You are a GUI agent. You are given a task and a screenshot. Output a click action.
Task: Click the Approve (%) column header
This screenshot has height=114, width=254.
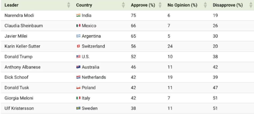pos(143,5)
